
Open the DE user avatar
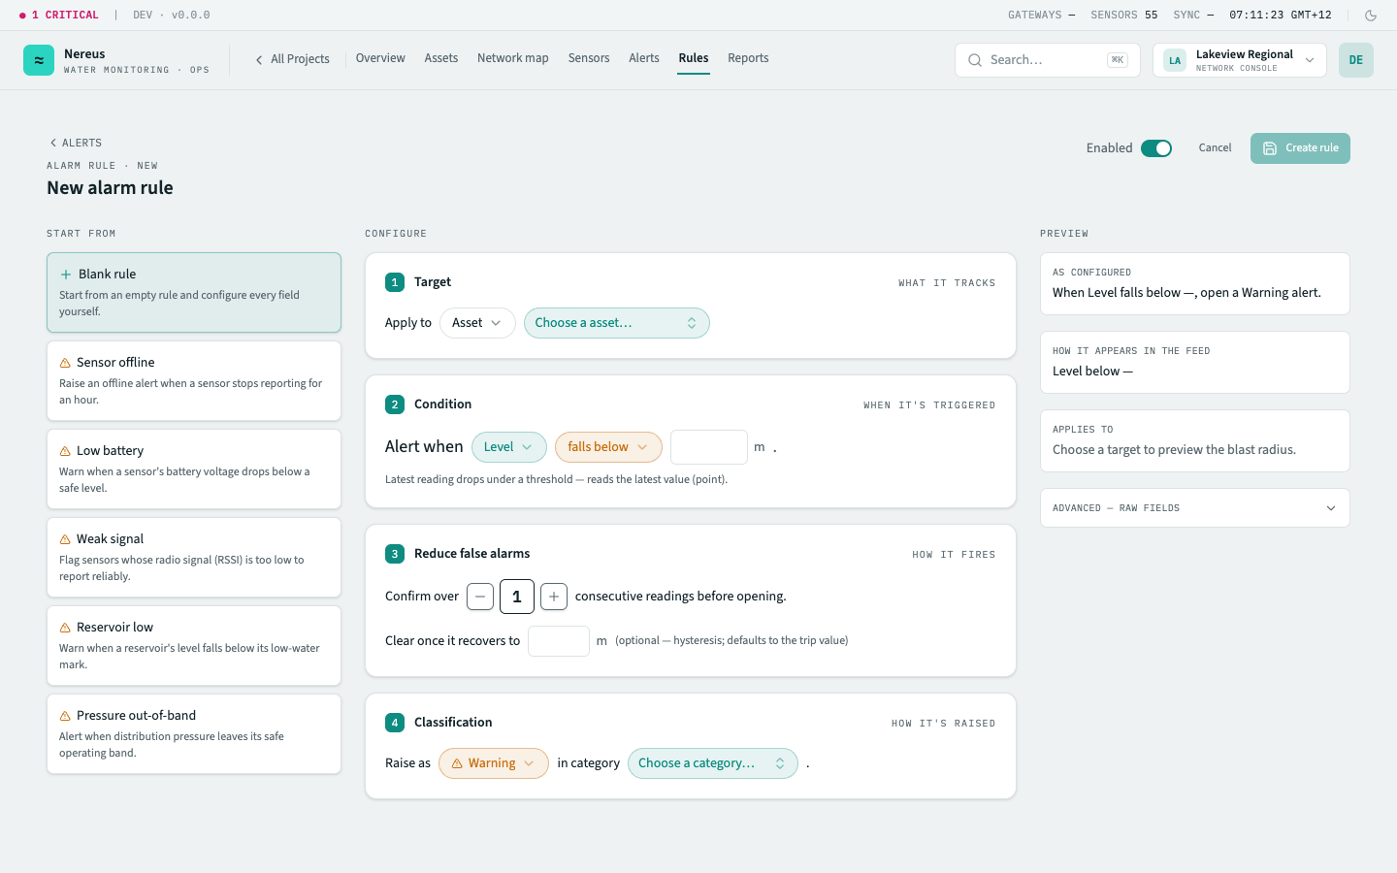pos(1356,60)
